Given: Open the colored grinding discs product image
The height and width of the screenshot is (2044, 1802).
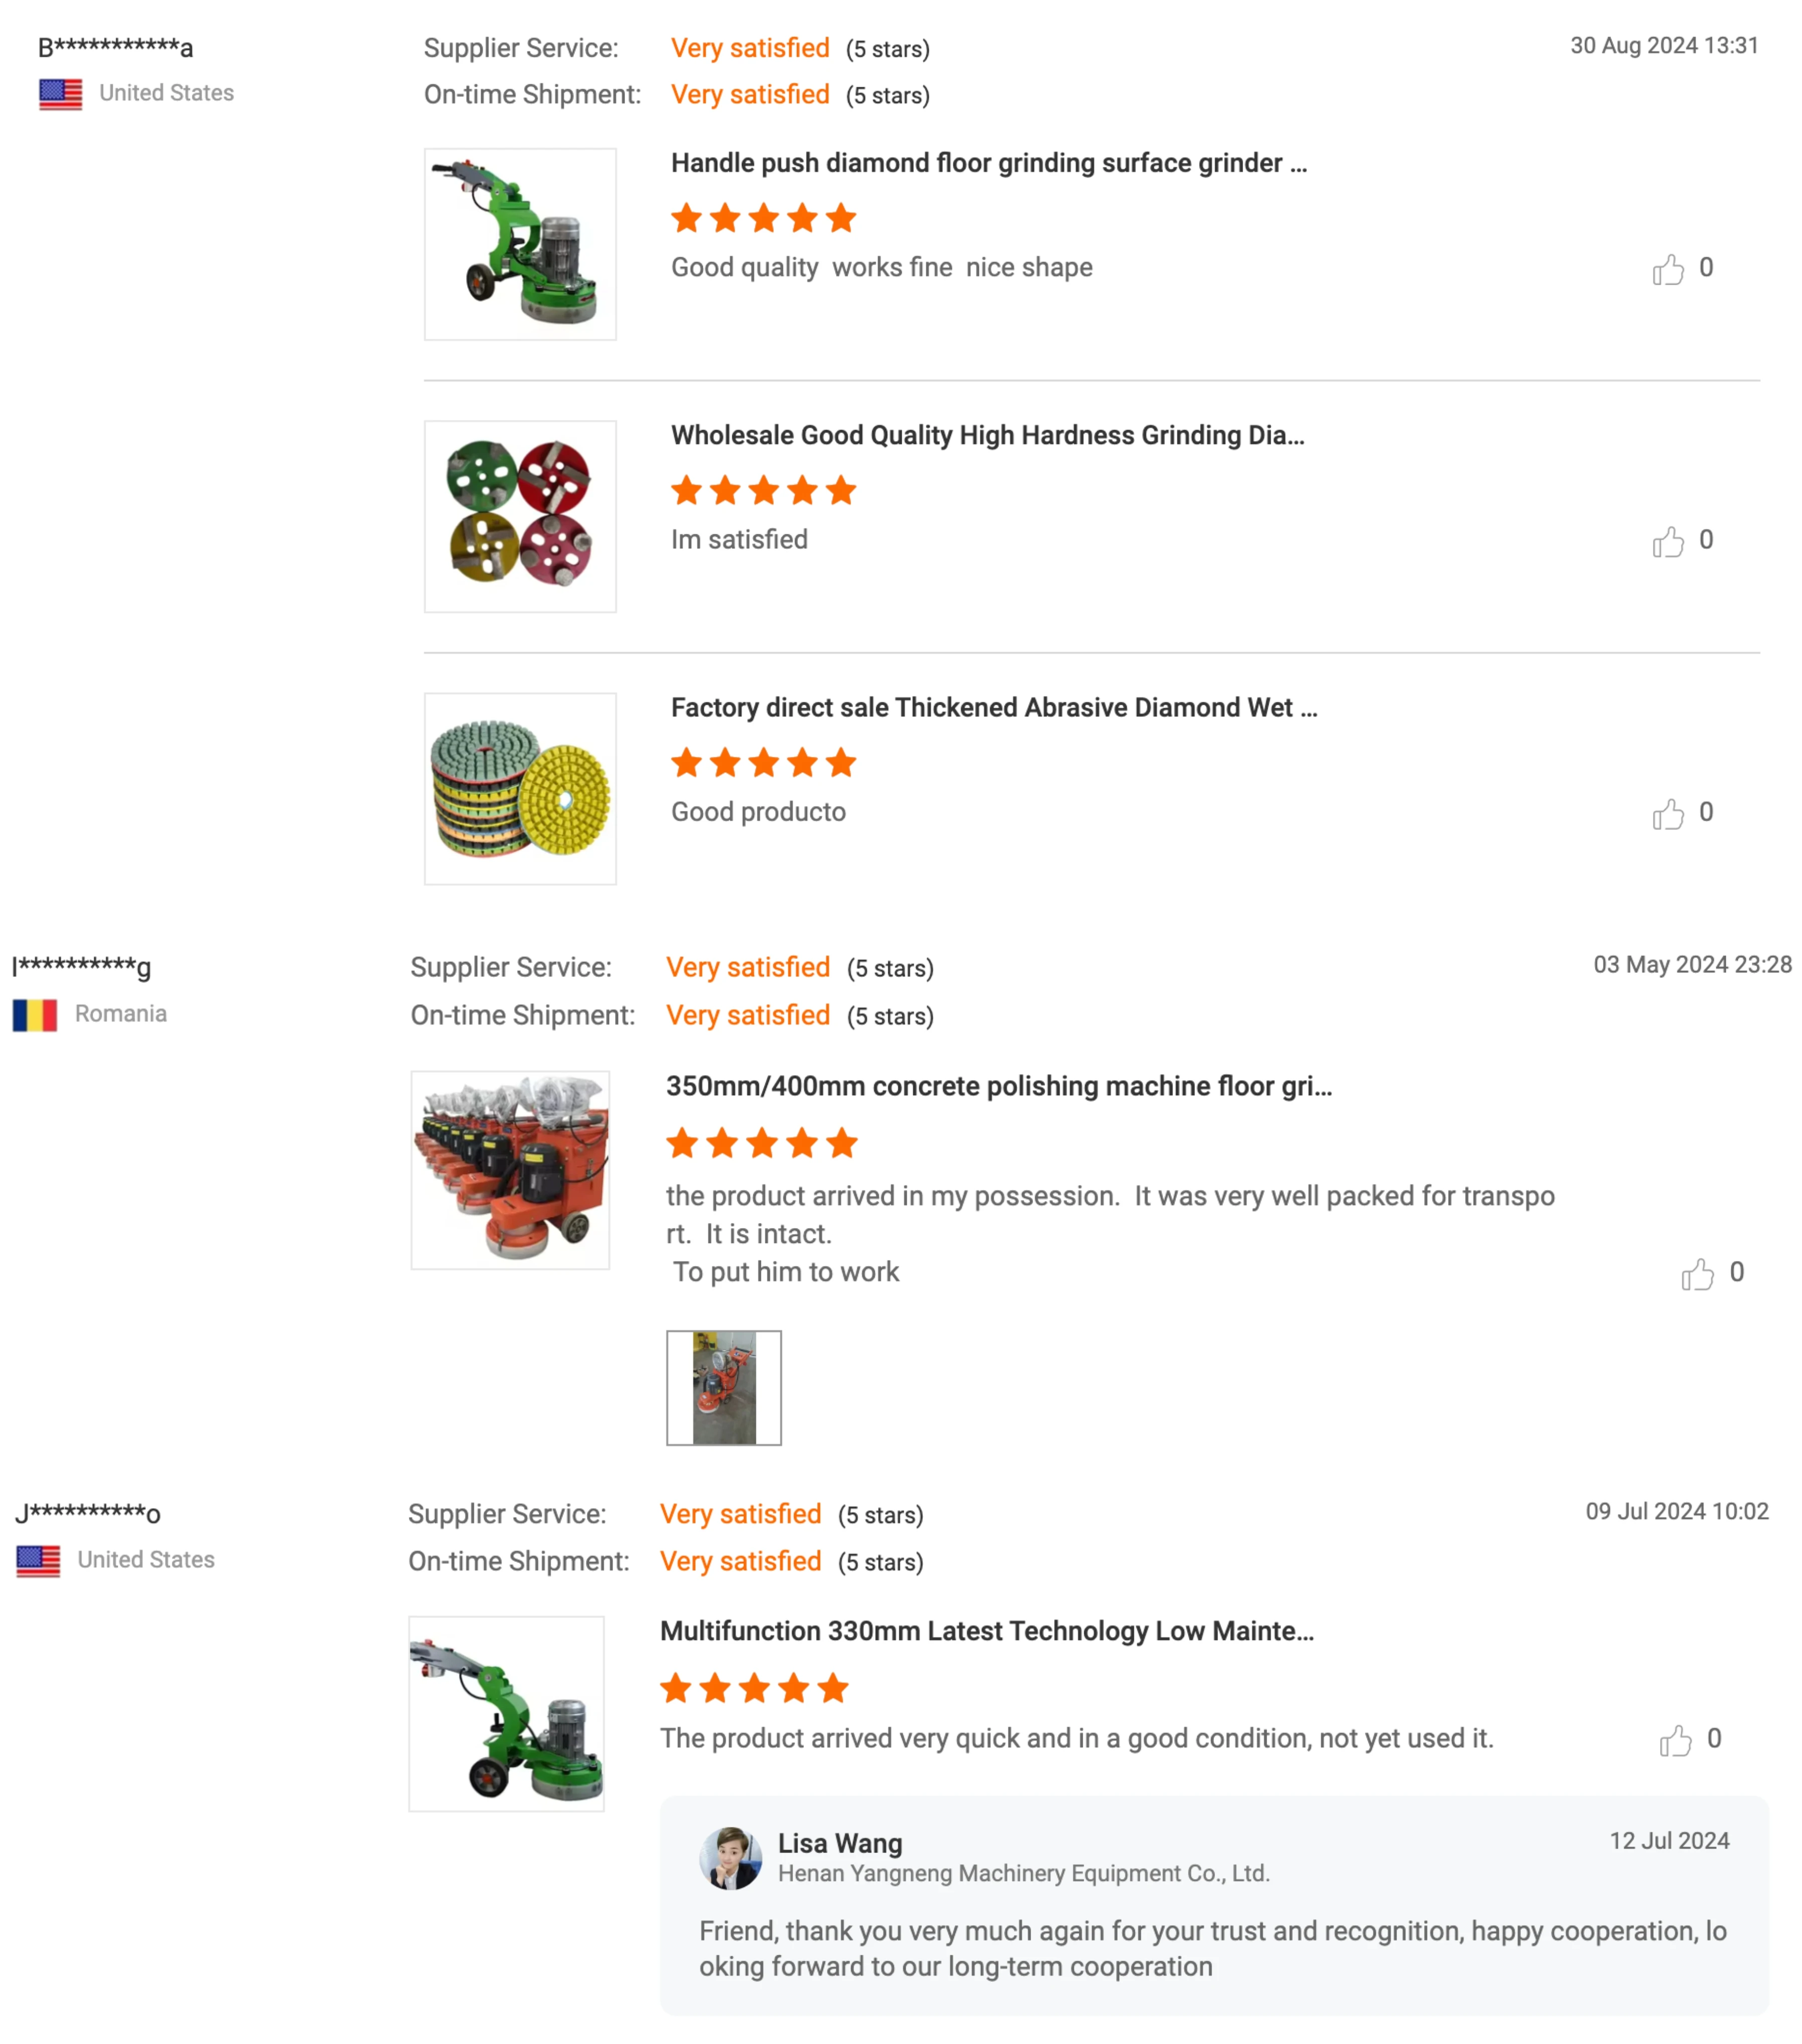Looking at the screenshot, I should (520, 516).
